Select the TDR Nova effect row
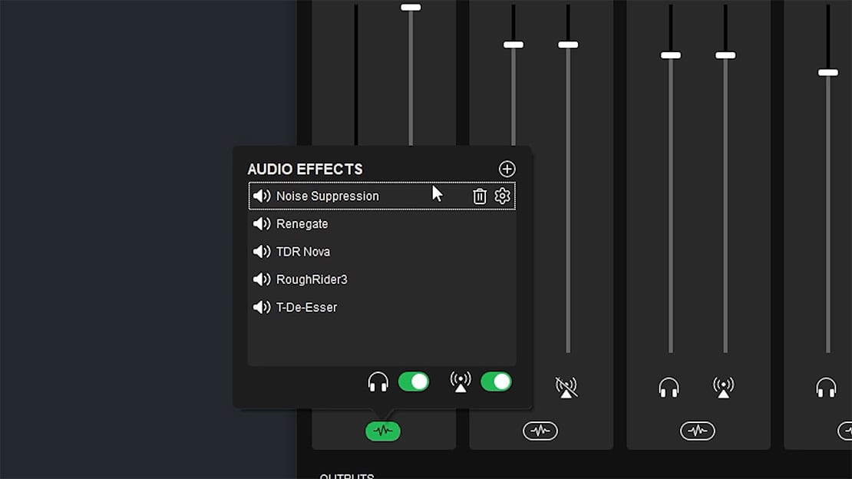852x479 pixels. click(x=382, y=251)
